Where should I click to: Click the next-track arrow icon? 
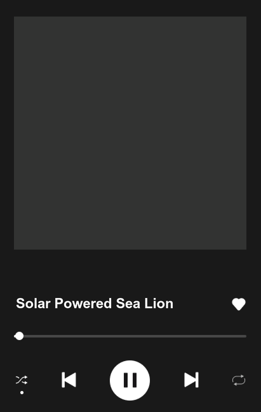point(191,380)
